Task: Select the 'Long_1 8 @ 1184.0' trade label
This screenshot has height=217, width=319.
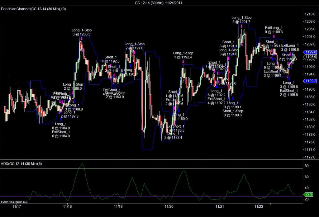Action: (61, 126)
